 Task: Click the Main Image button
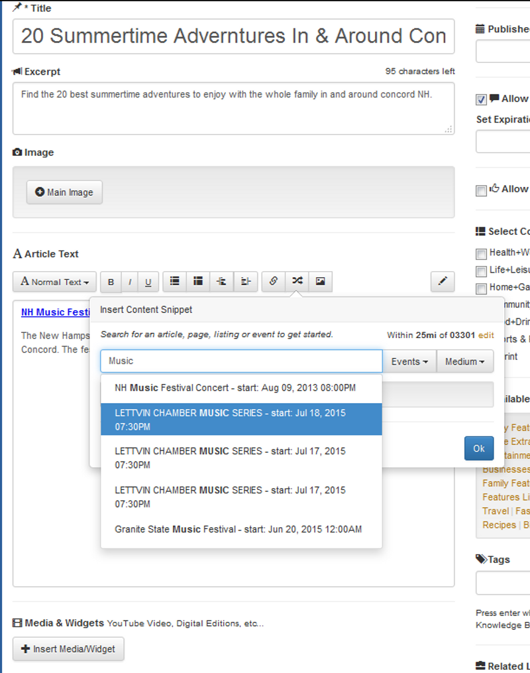[x=64, y=192]
